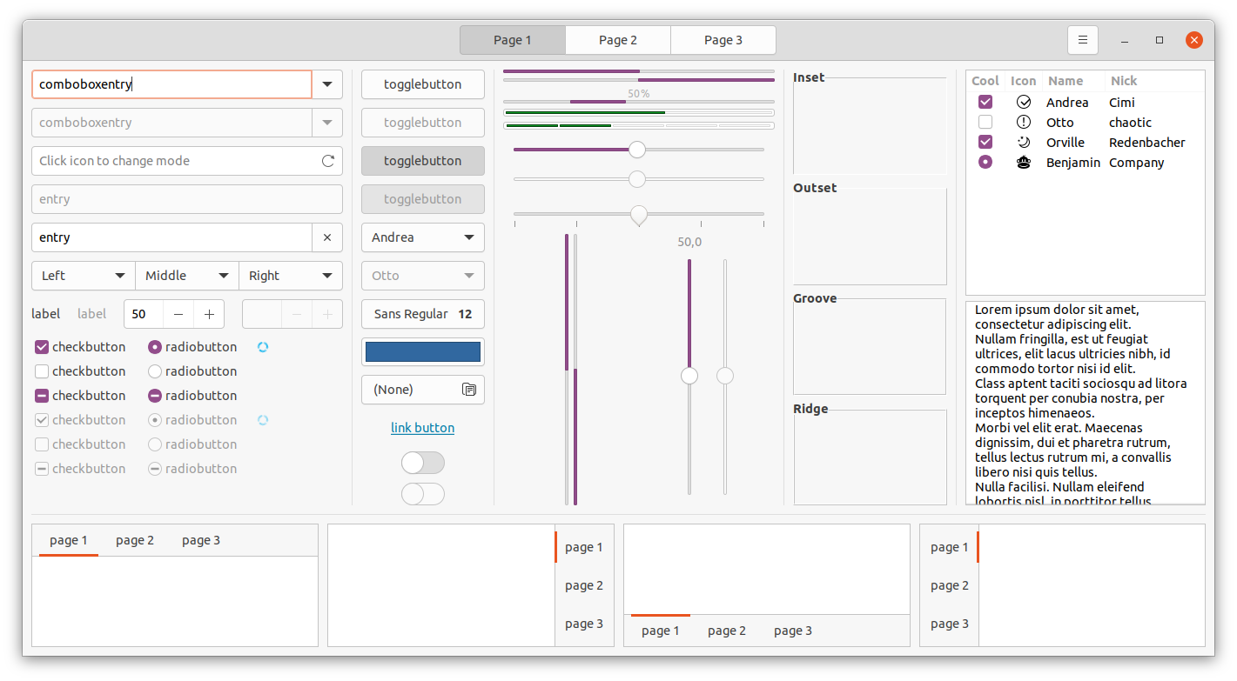The height and width of the screenshot is (681, 1237).
Task: Click the moon face icon in Orville's row
Action: [x=1024, y=143]
